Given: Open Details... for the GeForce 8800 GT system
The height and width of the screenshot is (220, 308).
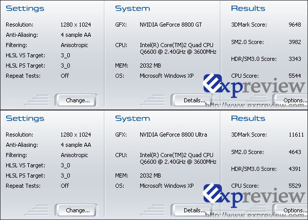Looking at the screenshot, I should (x=193, y=100).
